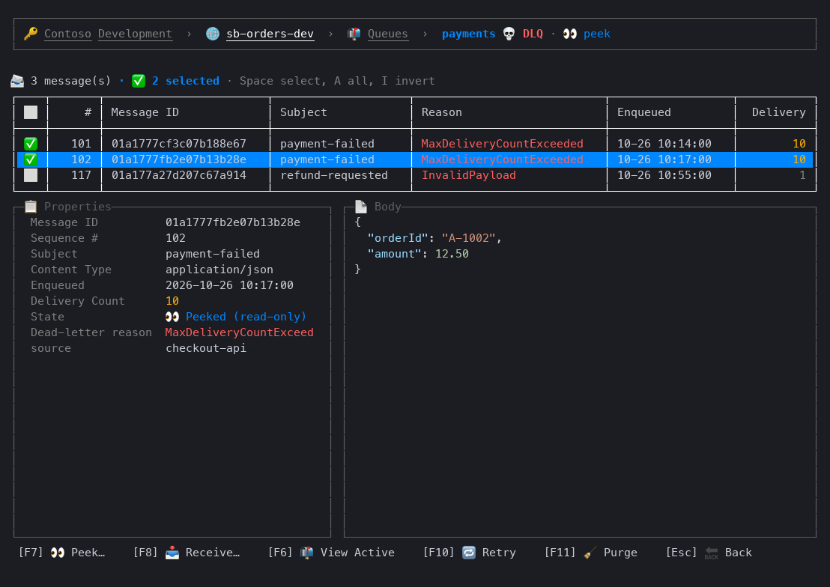Go to sb-orders-dev namespace breadcrumb
Image resolution: width=830 pixels, height=587 pixels.
[270, 34]
